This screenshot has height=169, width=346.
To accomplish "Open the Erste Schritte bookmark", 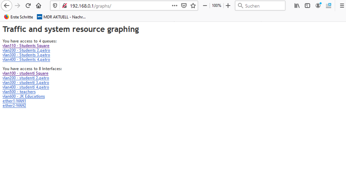I will point(19,17).
